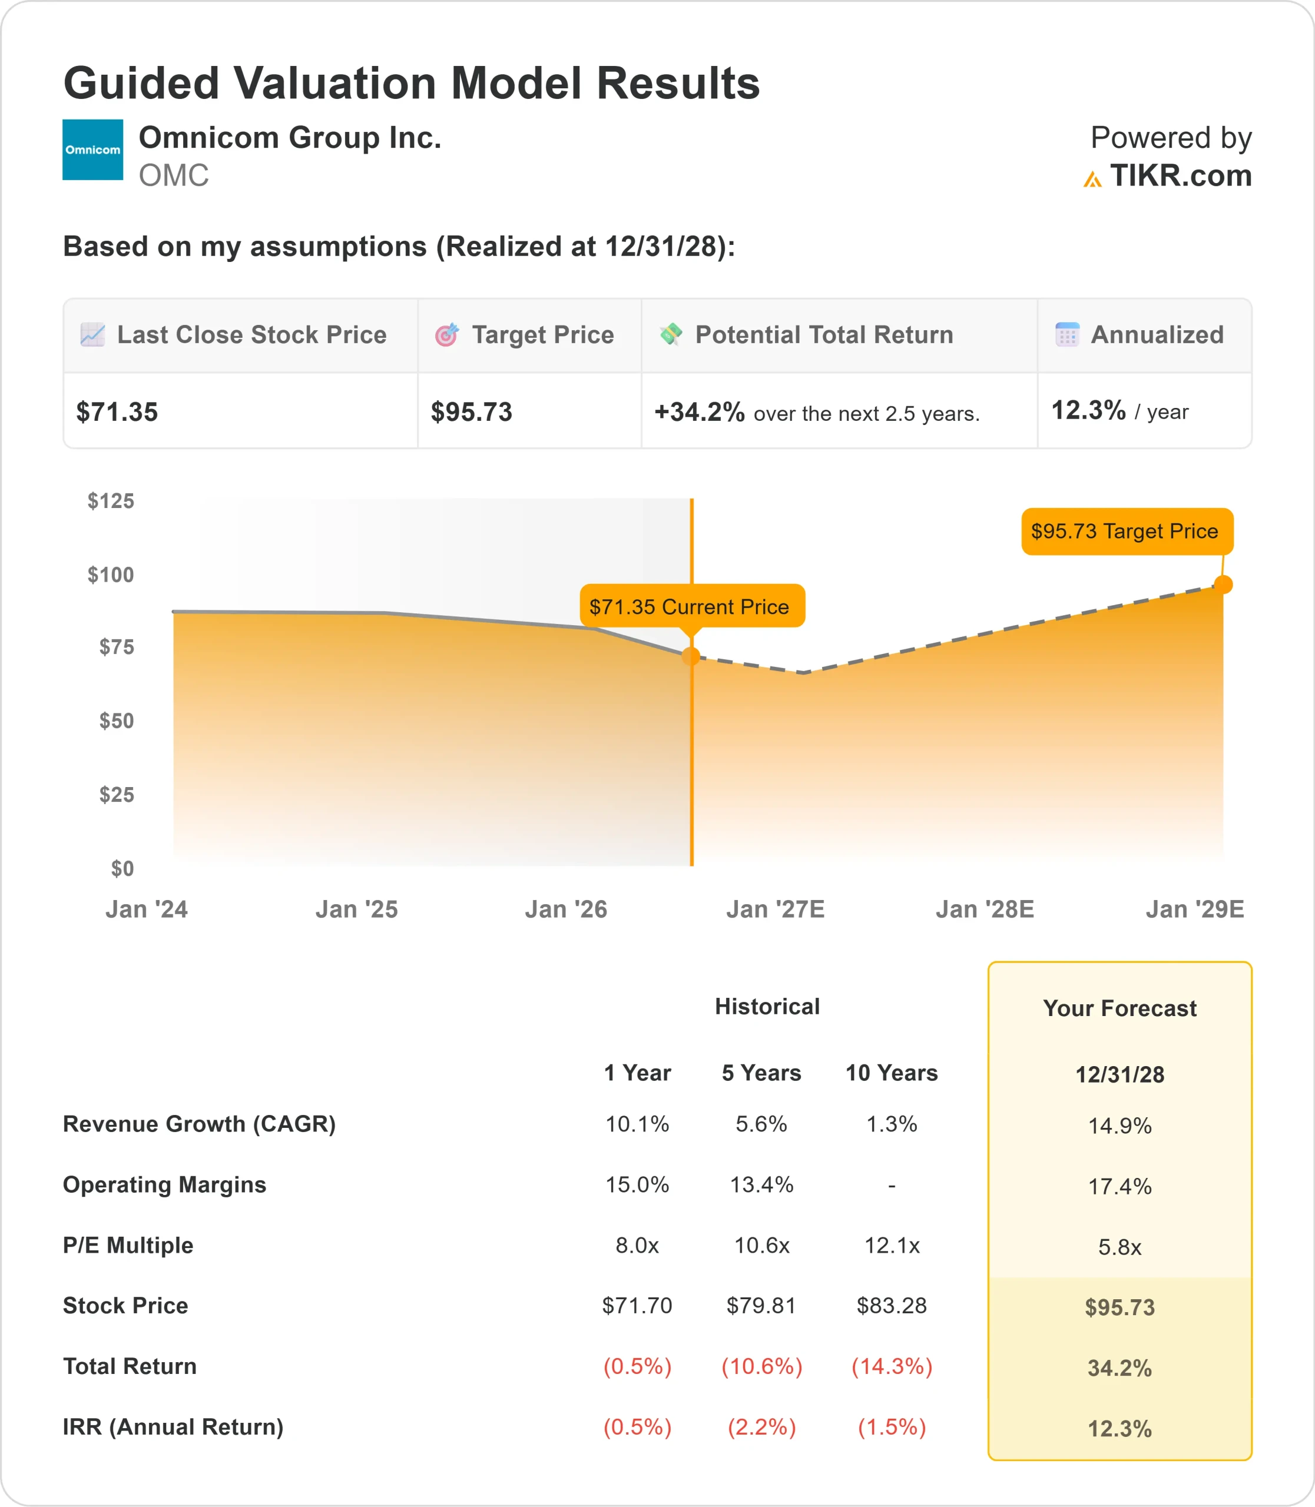The image size is (1315, 1507).
Task: Click the 17.4% forecast operating margin
Action: click(1120, 1186)
